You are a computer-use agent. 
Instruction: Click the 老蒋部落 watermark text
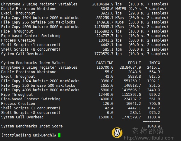click(x=148, y=131)
